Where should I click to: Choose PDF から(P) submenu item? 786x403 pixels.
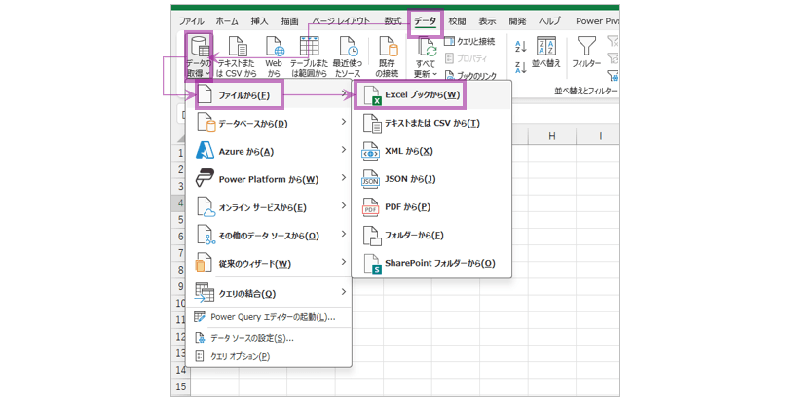tap(431, 207)
